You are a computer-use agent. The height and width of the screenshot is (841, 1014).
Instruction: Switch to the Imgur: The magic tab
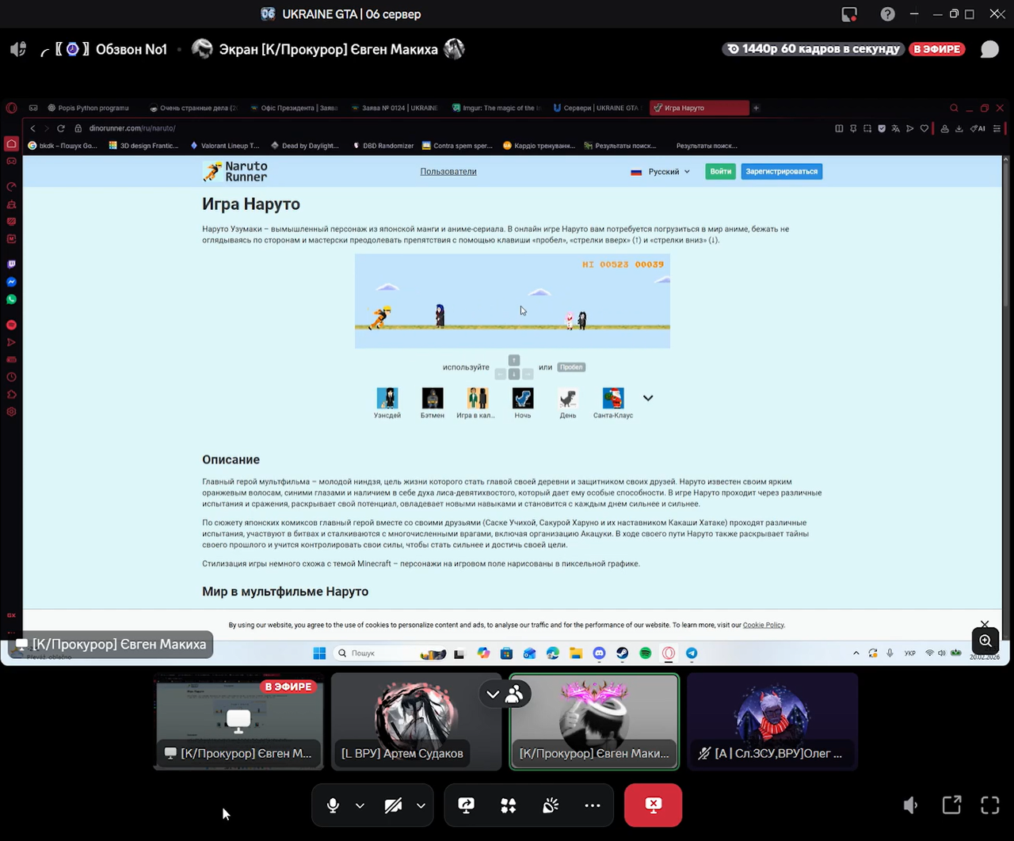click(x=496, y=108)
